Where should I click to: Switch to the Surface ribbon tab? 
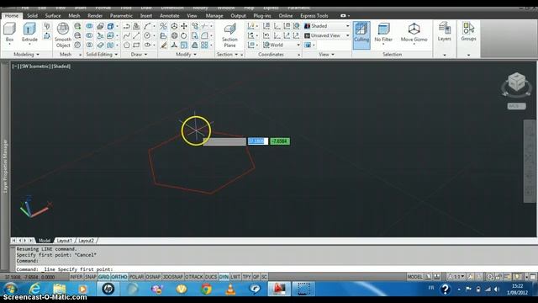[x=53, y=16]
